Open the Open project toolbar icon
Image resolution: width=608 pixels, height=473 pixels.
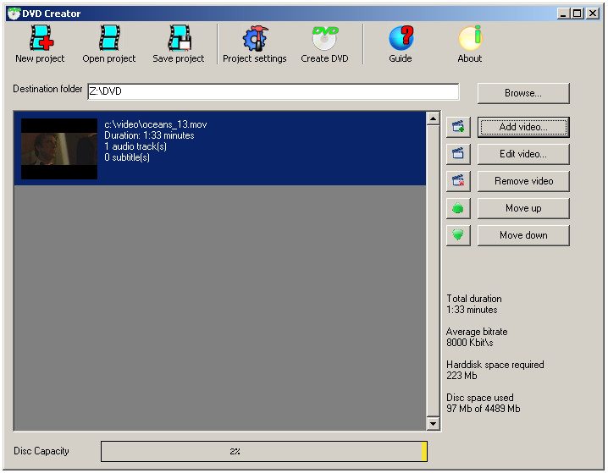pyautogui.click(x=110, y=38)
